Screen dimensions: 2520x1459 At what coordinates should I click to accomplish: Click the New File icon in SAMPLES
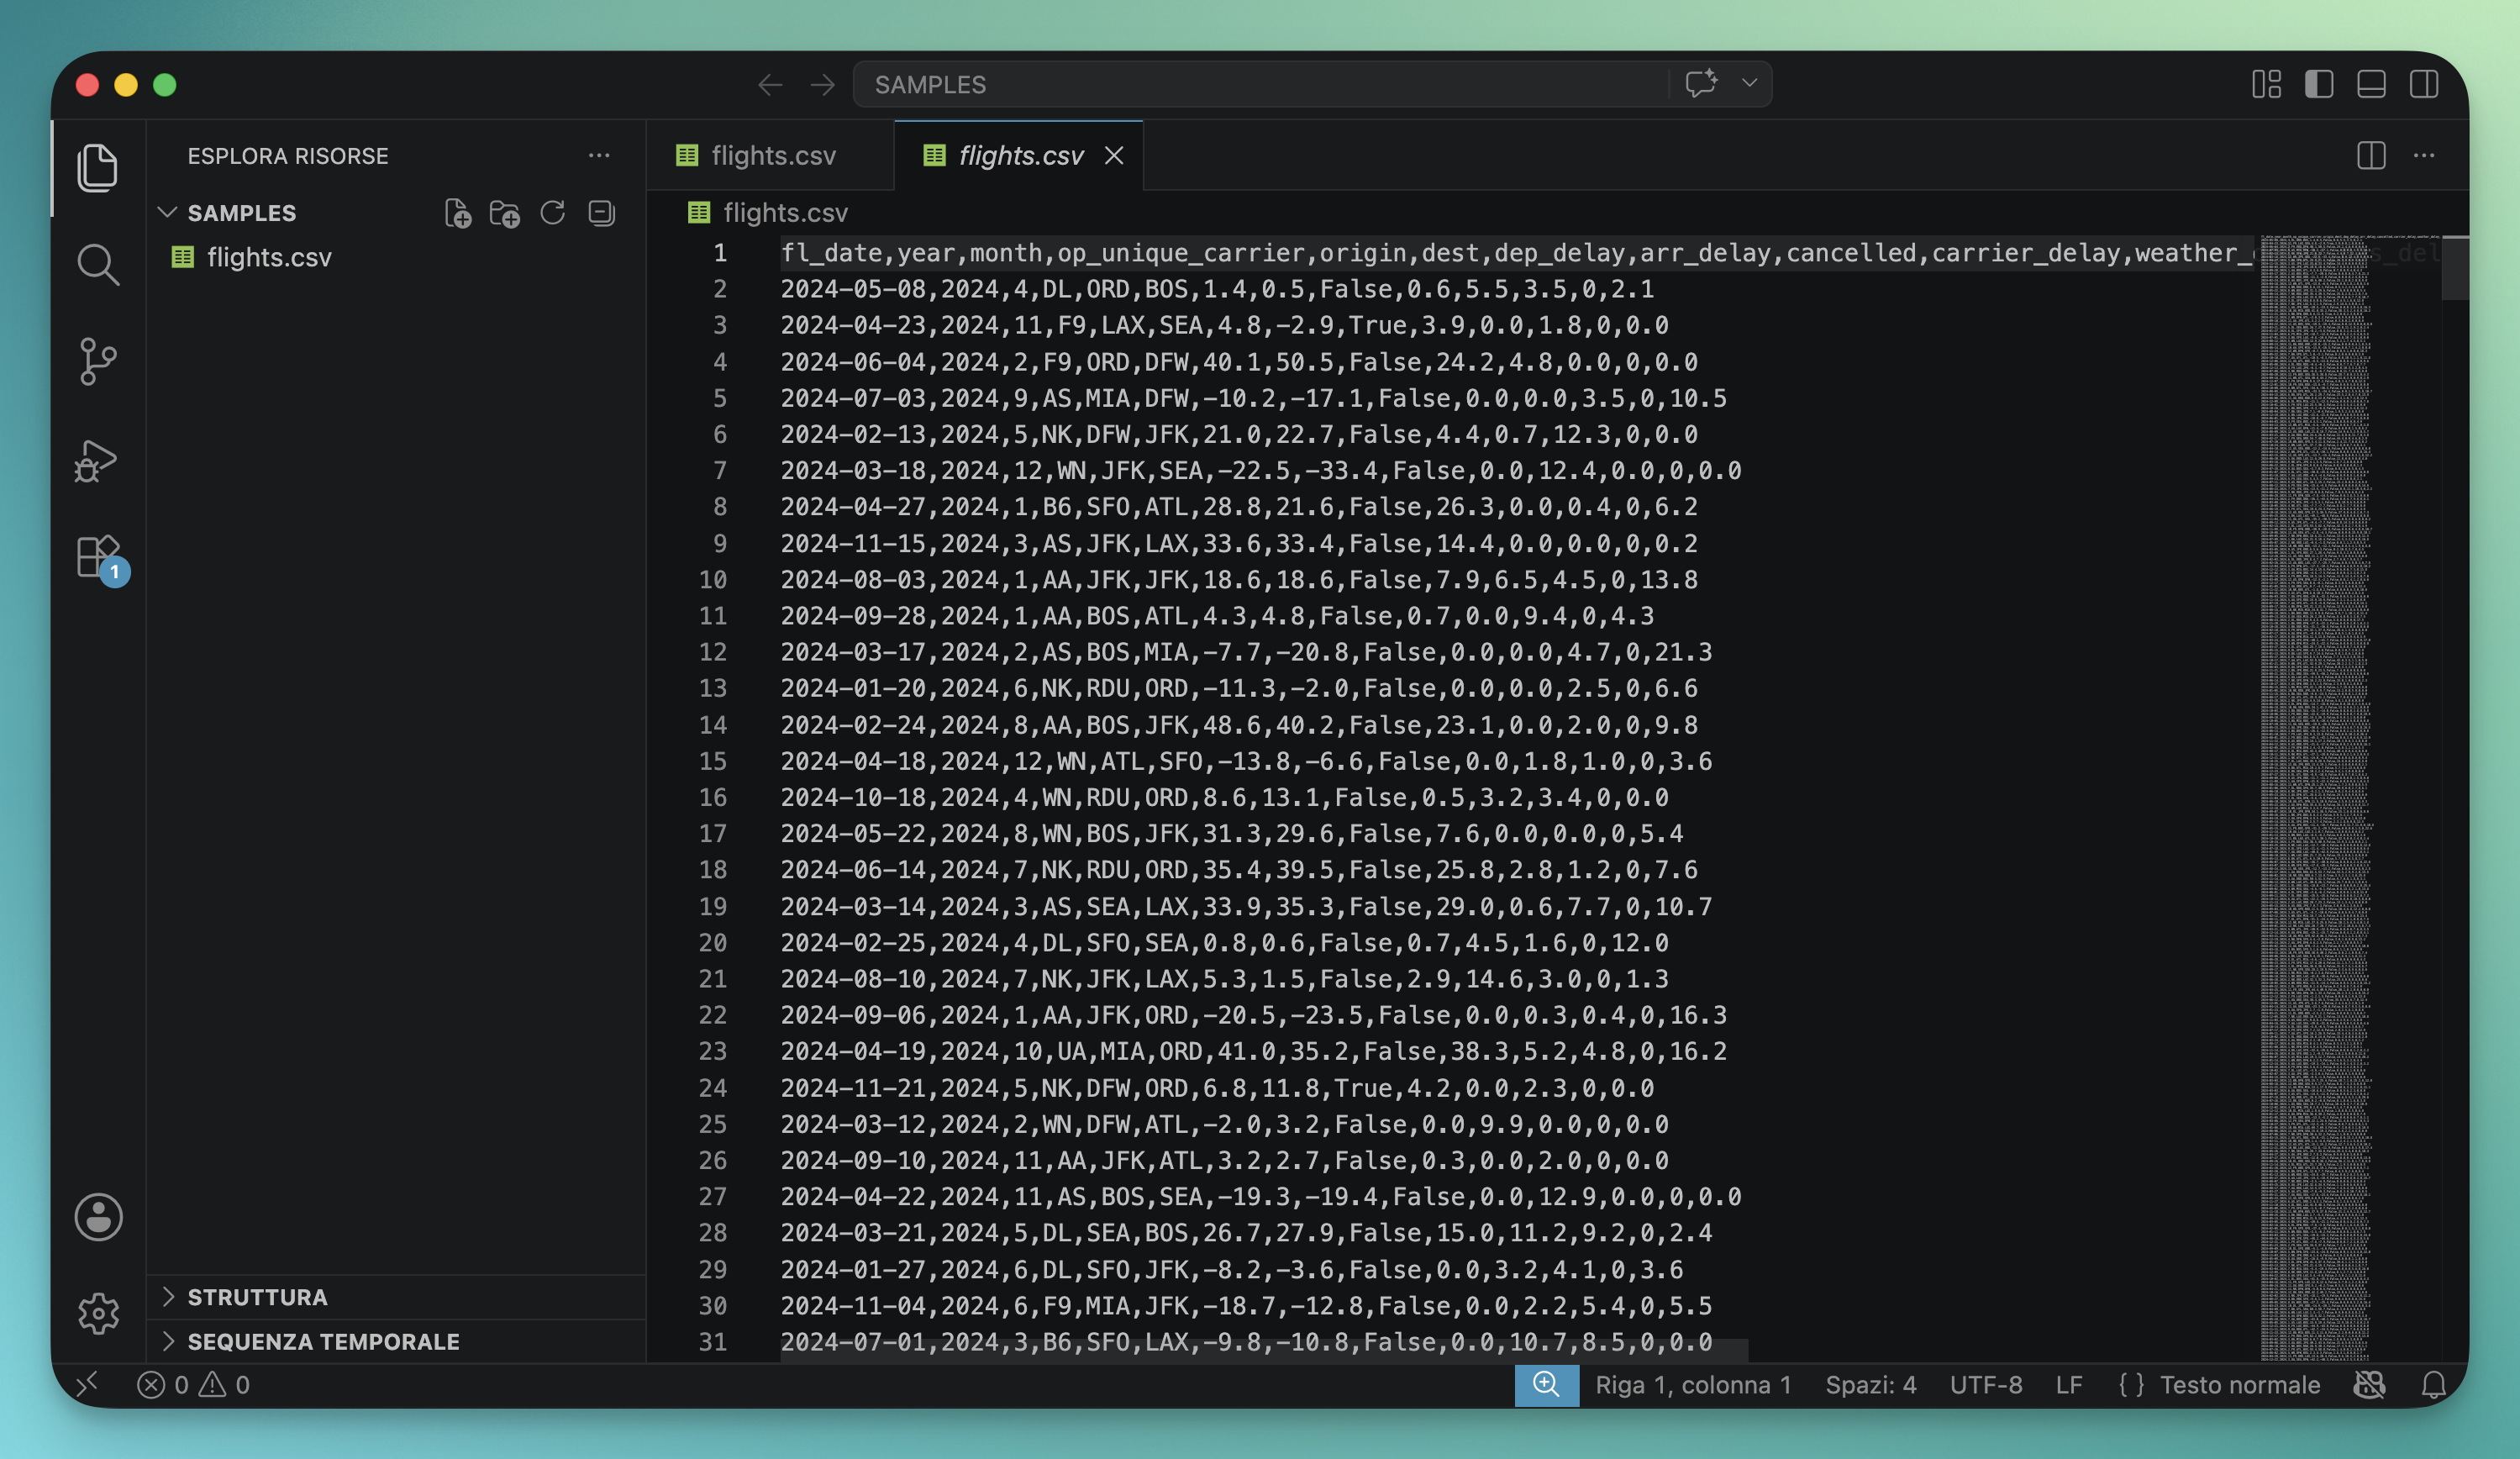coord(457,213)
